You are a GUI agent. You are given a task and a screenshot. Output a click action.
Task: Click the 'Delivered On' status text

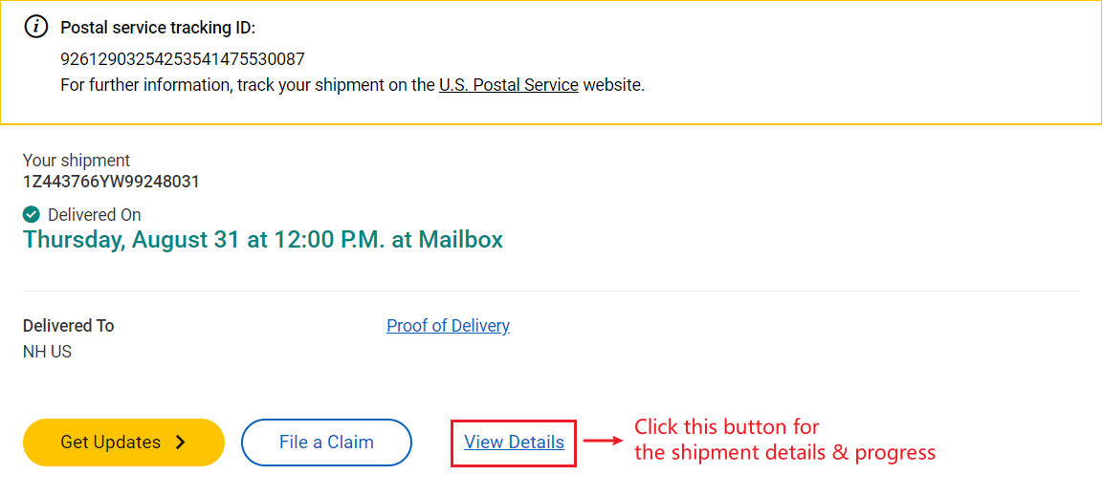[95, 215]
